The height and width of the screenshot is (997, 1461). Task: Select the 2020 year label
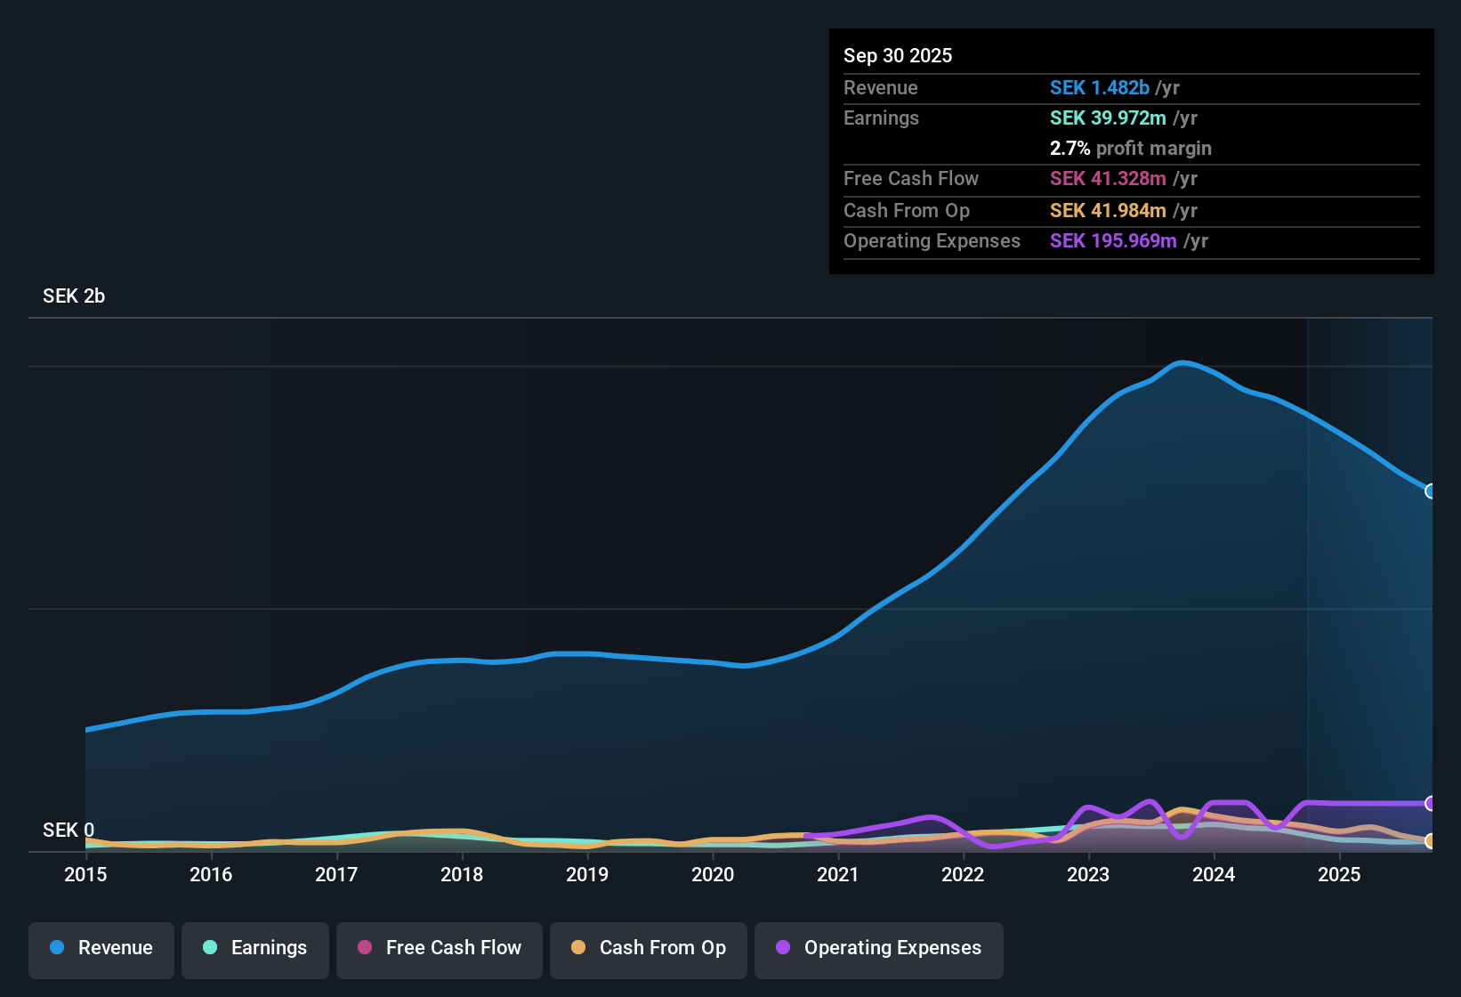(x=713, y=875)
